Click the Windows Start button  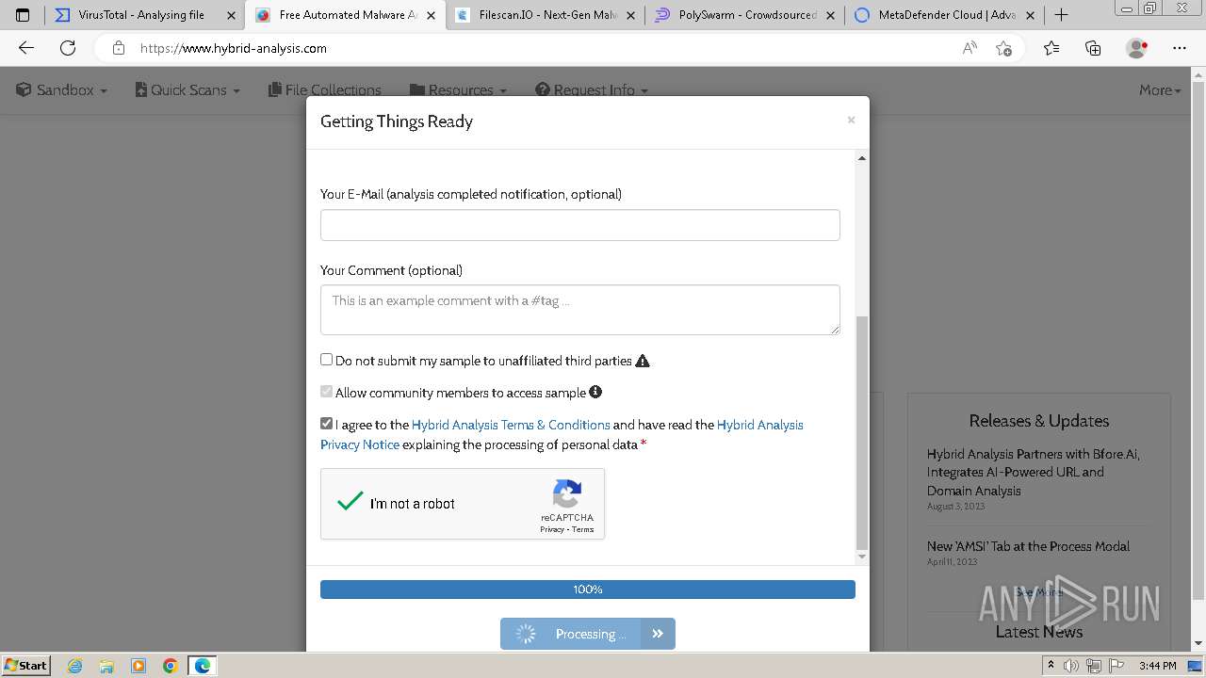pyautogui.click(x=26, y=665)
